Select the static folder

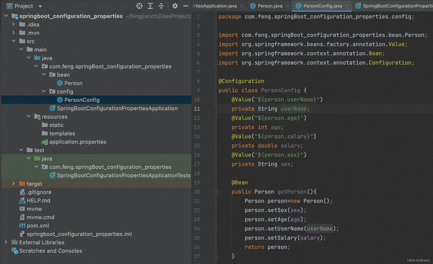[56, 125]
